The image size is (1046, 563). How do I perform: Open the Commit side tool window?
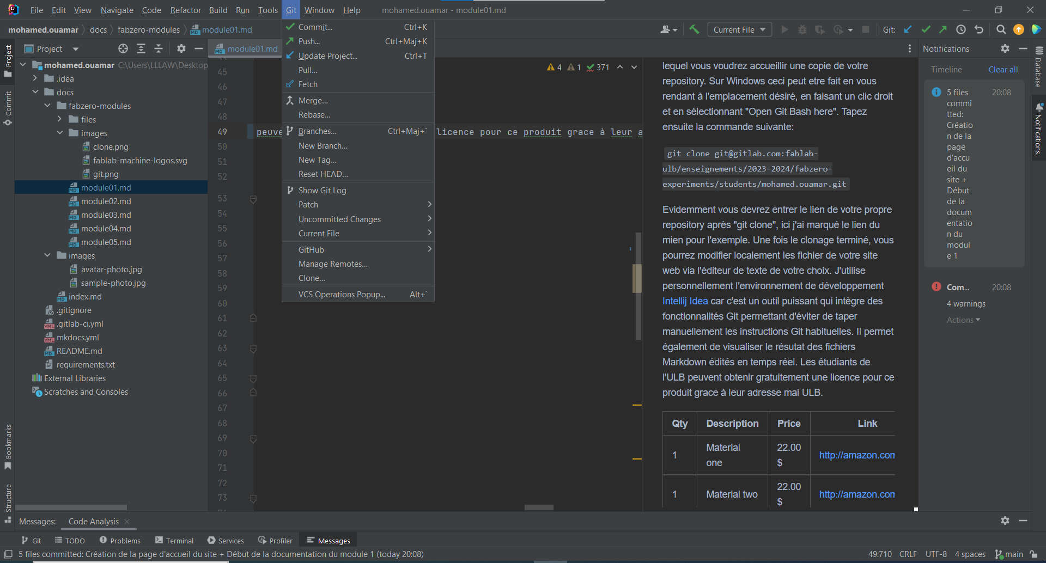coord(8,107)
